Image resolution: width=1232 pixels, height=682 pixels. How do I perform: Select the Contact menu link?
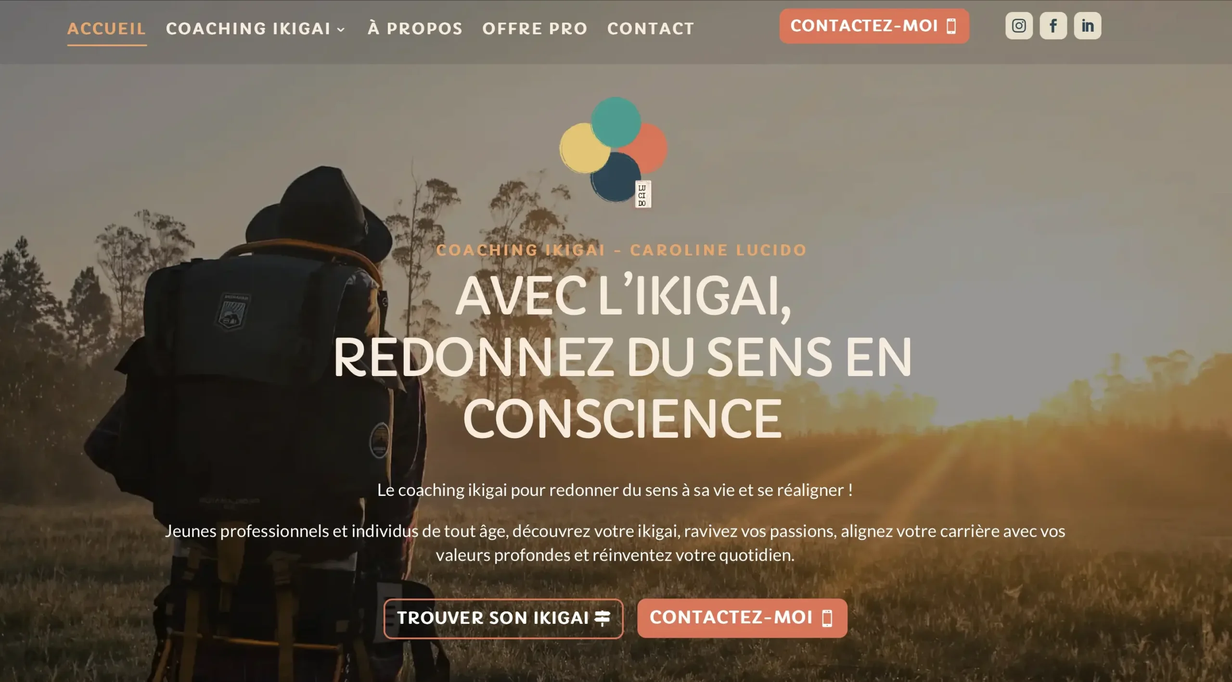pos(651,29)
